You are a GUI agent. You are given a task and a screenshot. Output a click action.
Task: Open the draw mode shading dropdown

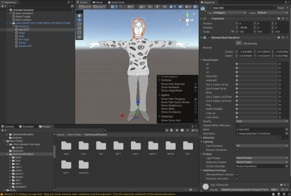point(142,6)
